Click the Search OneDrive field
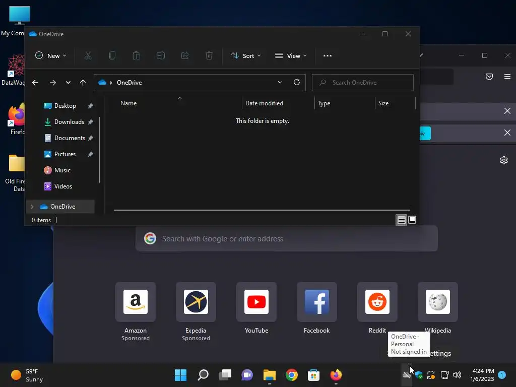Screen dimensions: 516x387 tap(363, 83)
